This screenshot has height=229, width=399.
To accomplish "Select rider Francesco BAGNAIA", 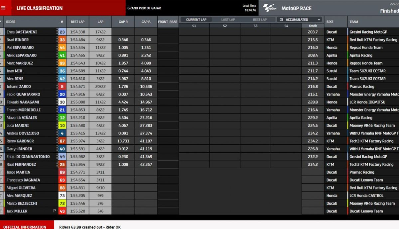I will 23,180.
